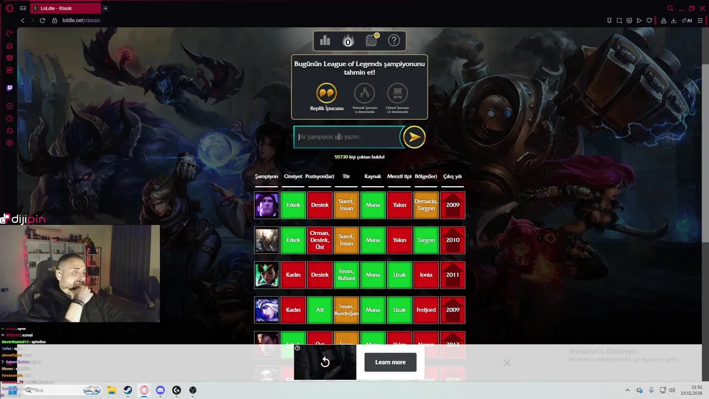Open the easy setup sliders icon
The width and height of the screenshot is (709, 399).
(x=700, y=21)
